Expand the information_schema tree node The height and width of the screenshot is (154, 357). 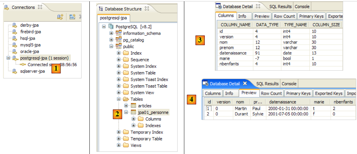pos(111,33)
